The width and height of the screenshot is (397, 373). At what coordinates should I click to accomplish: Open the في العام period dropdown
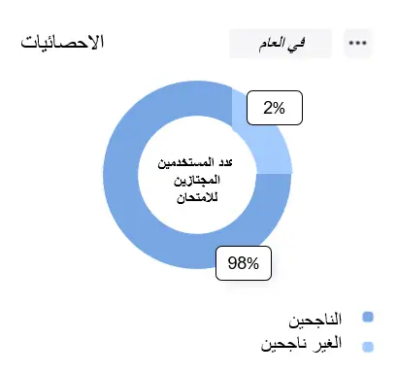click(x=281, y=44)
